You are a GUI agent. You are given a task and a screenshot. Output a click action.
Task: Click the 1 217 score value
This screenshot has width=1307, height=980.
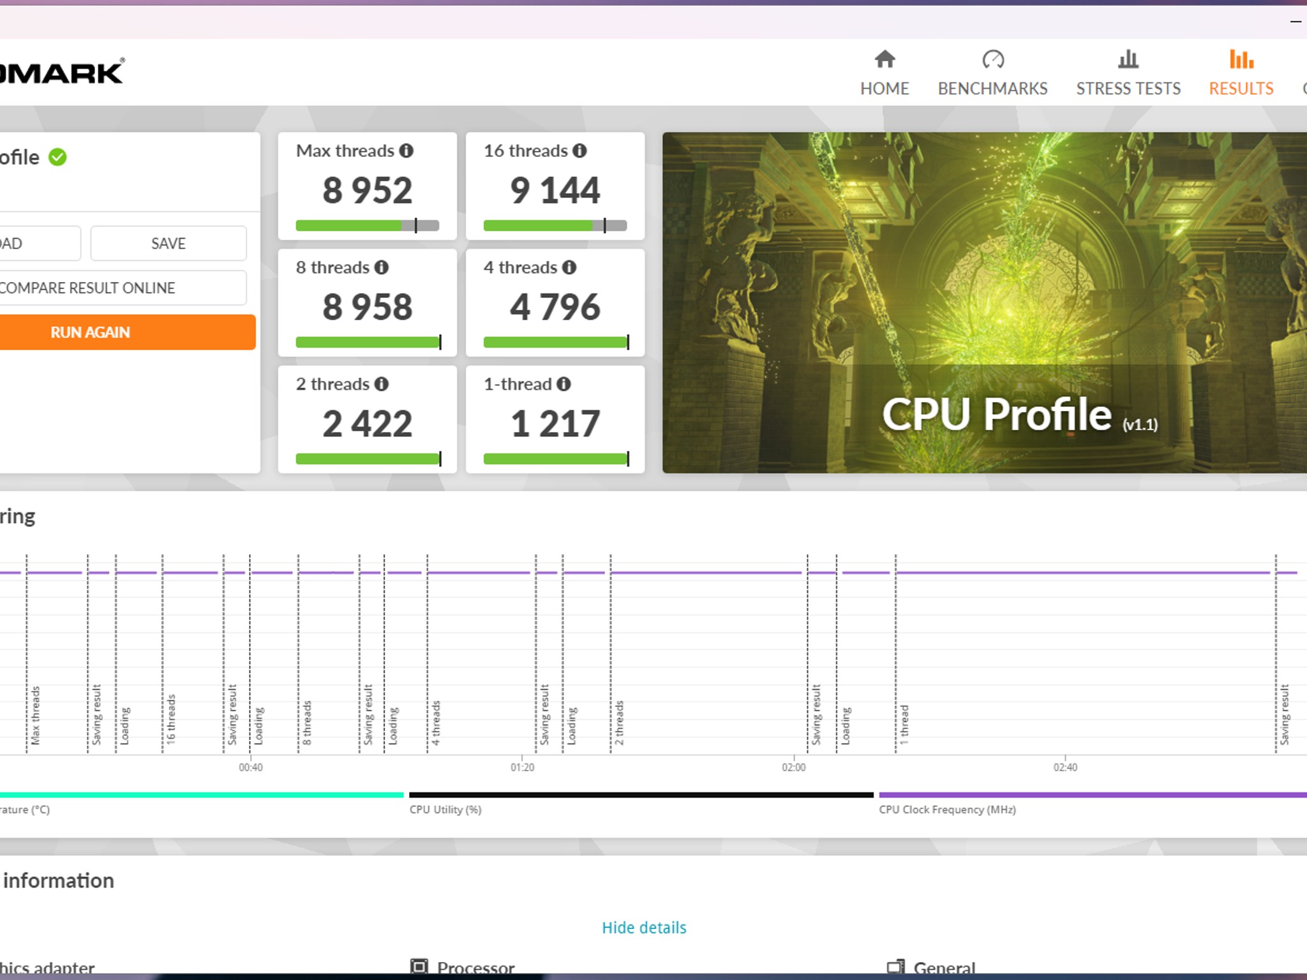click(x=555, y=424)
